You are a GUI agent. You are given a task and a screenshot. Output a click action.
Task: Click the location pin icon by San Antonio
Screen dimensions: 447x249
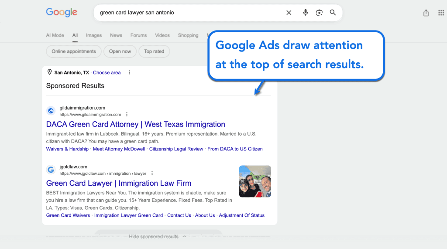(49, 72)
